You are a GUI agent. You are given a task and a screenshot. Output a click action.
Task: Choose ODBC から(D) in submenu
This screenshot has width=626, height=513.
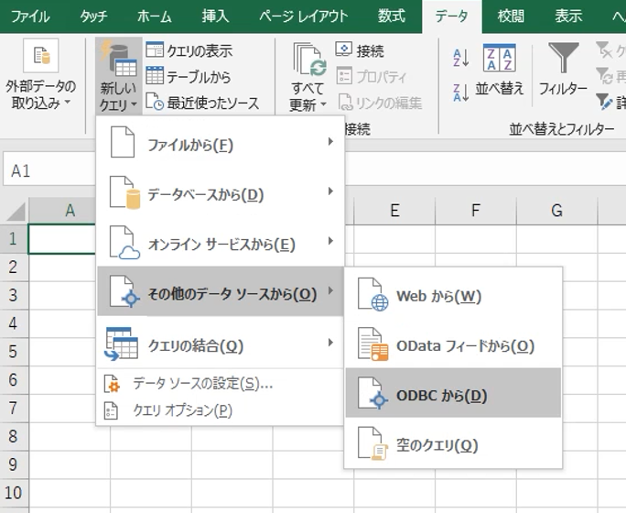click(x=453, y=393)
